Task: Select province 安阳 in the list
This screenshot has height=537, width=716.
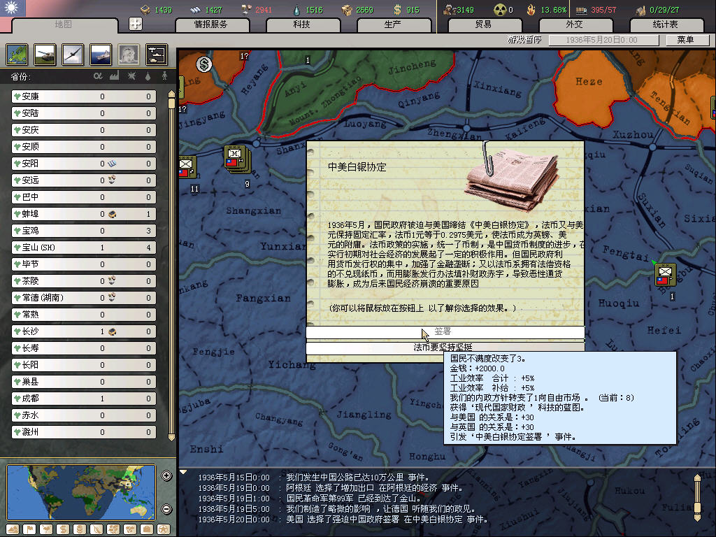Action: tap(84, 164)
